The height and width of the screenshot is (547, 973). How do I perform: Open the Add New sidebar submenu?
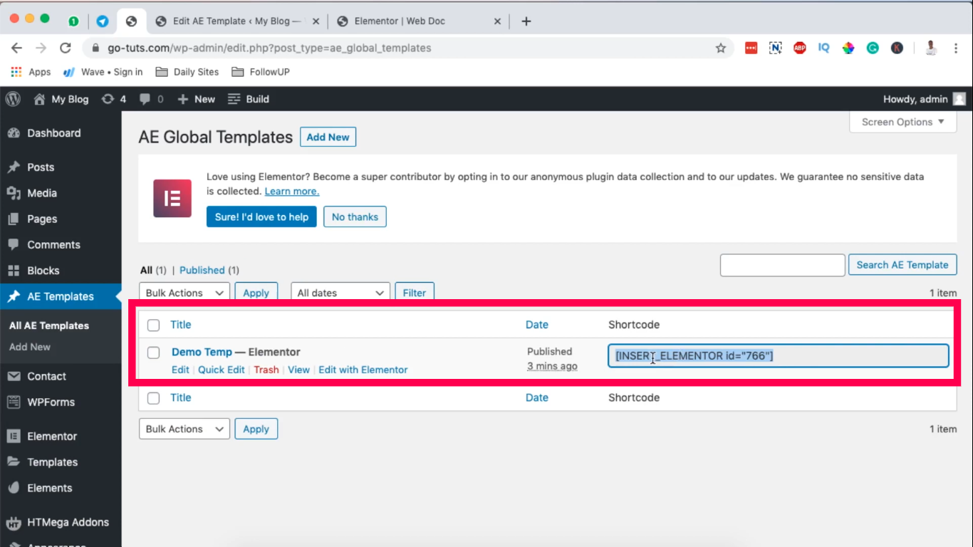(30, 347)
